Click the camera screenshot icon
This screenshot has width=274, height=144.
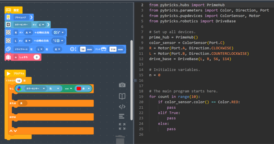(x=122, y=85)
